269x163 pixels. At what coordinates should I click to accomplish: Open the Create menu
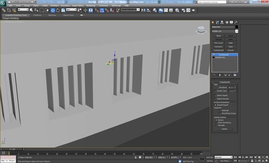pos(45,6)
